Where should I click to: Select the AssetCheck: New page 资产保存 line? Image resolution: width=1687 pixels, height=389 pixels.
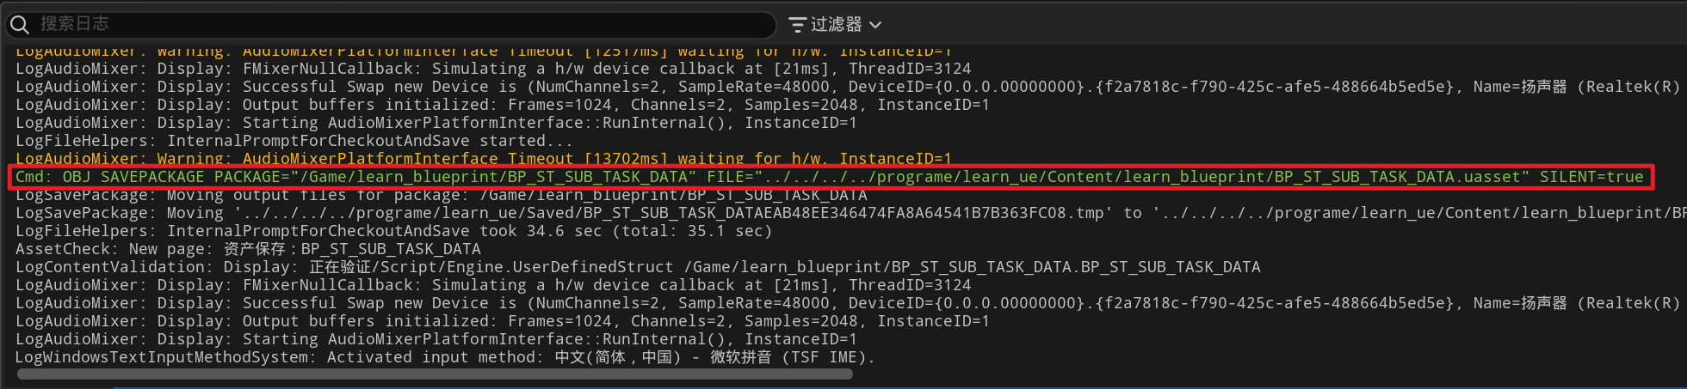click(248, 249)
